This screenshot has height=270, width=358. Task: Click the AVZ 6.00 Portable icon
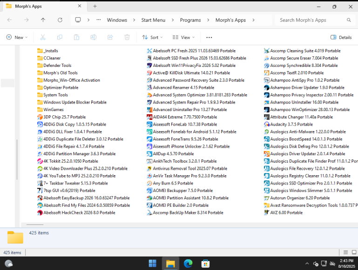coord(266,212)
